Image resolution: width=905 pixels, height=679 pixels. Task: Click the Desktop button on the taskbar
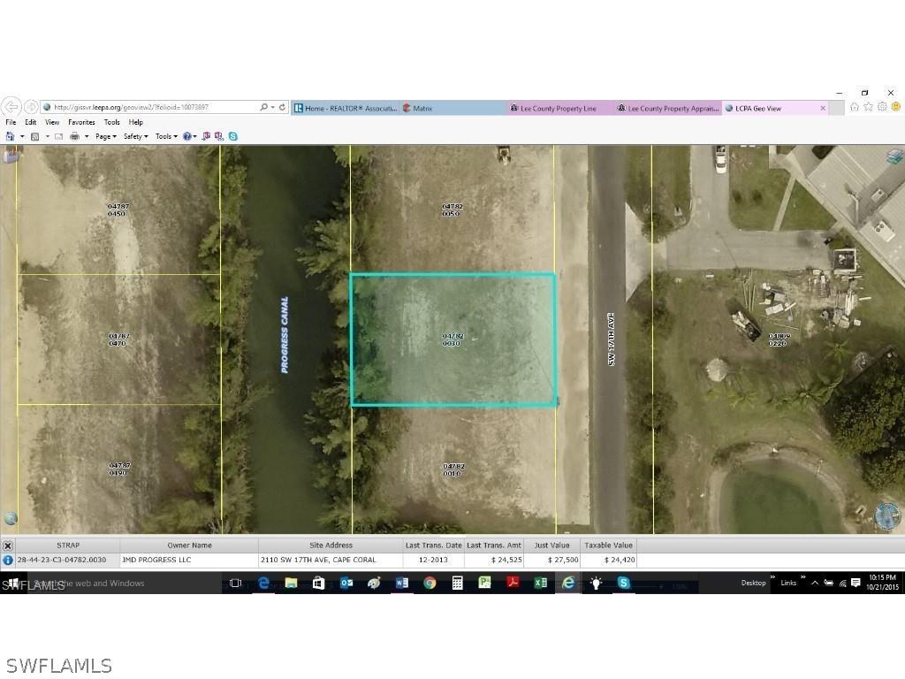point(753,583)
